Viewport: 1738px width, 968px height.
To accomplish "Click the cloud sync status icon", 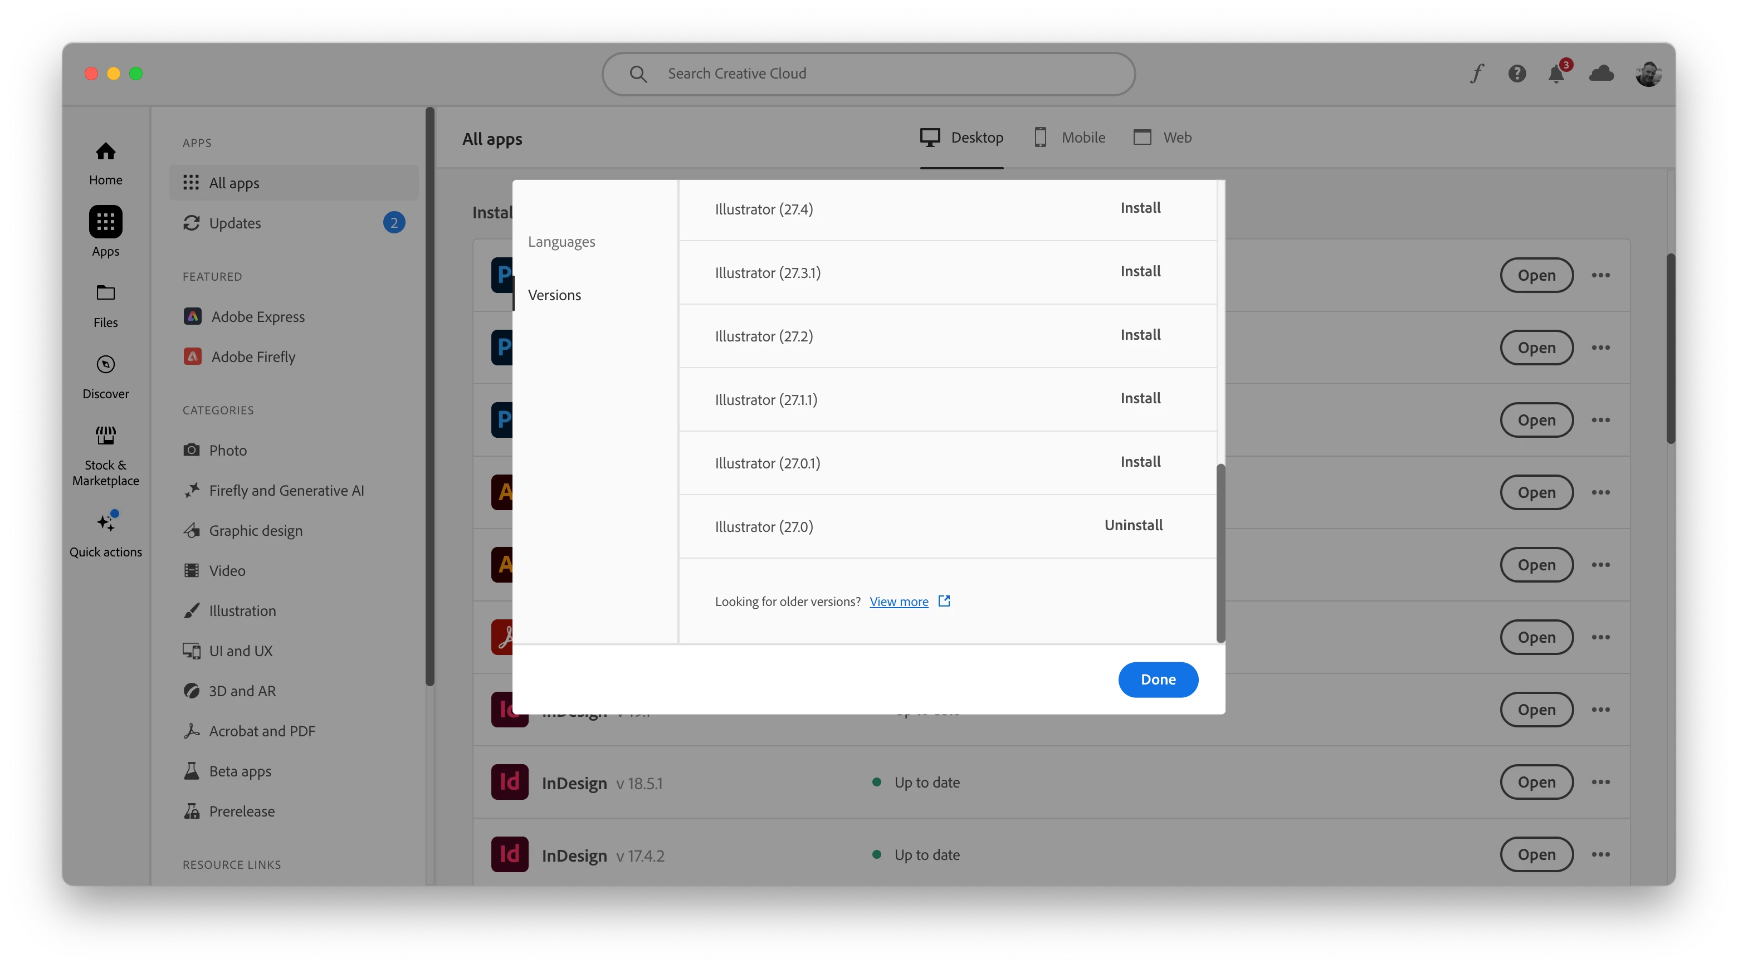I will tap(1601, 74).
